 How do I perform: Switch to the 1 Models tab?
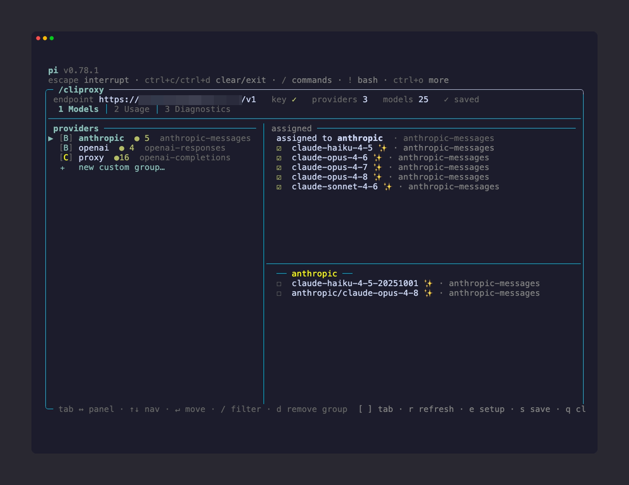tap(78, 109)
